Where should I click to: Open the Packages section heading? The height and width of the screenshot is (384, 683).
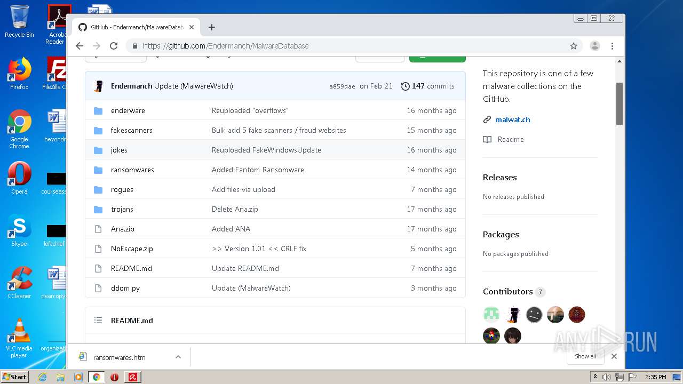click(501, 234)
